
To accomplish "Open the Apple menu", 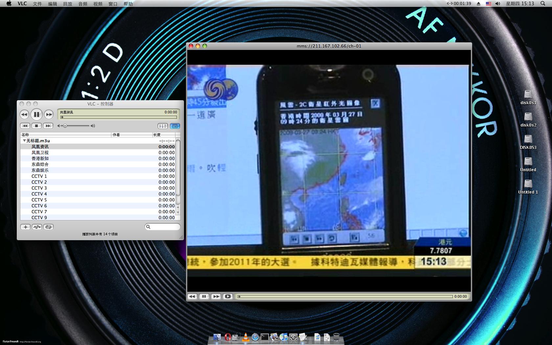I will pos(9,4).
